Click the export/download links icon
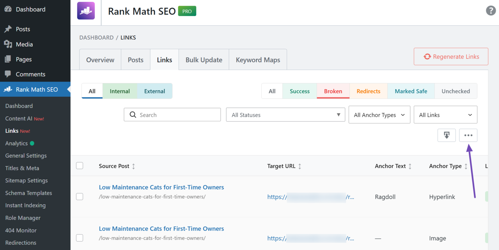Image resolution: width=499 pixels, height=250 pixels. coord(447,135)
